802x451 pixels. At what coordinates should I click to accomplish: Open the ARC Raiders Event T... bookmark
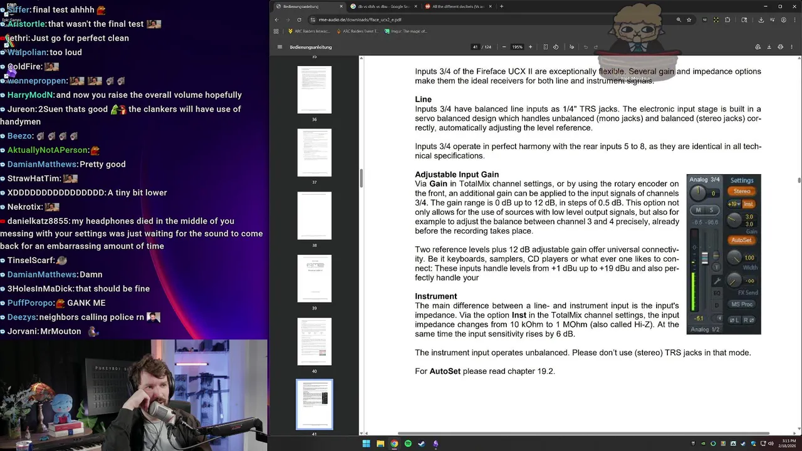point(357,31)
